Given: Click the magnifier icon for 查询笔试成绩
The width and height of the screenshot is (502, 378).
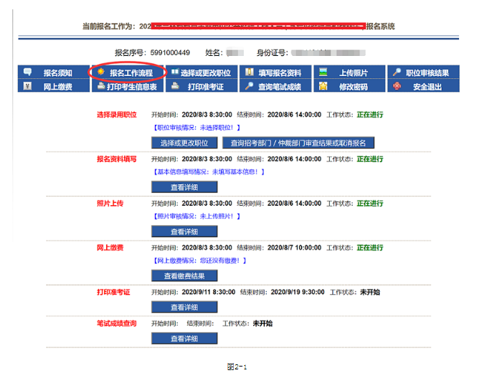Looking at the screenshot, I should tap(249, 86).
